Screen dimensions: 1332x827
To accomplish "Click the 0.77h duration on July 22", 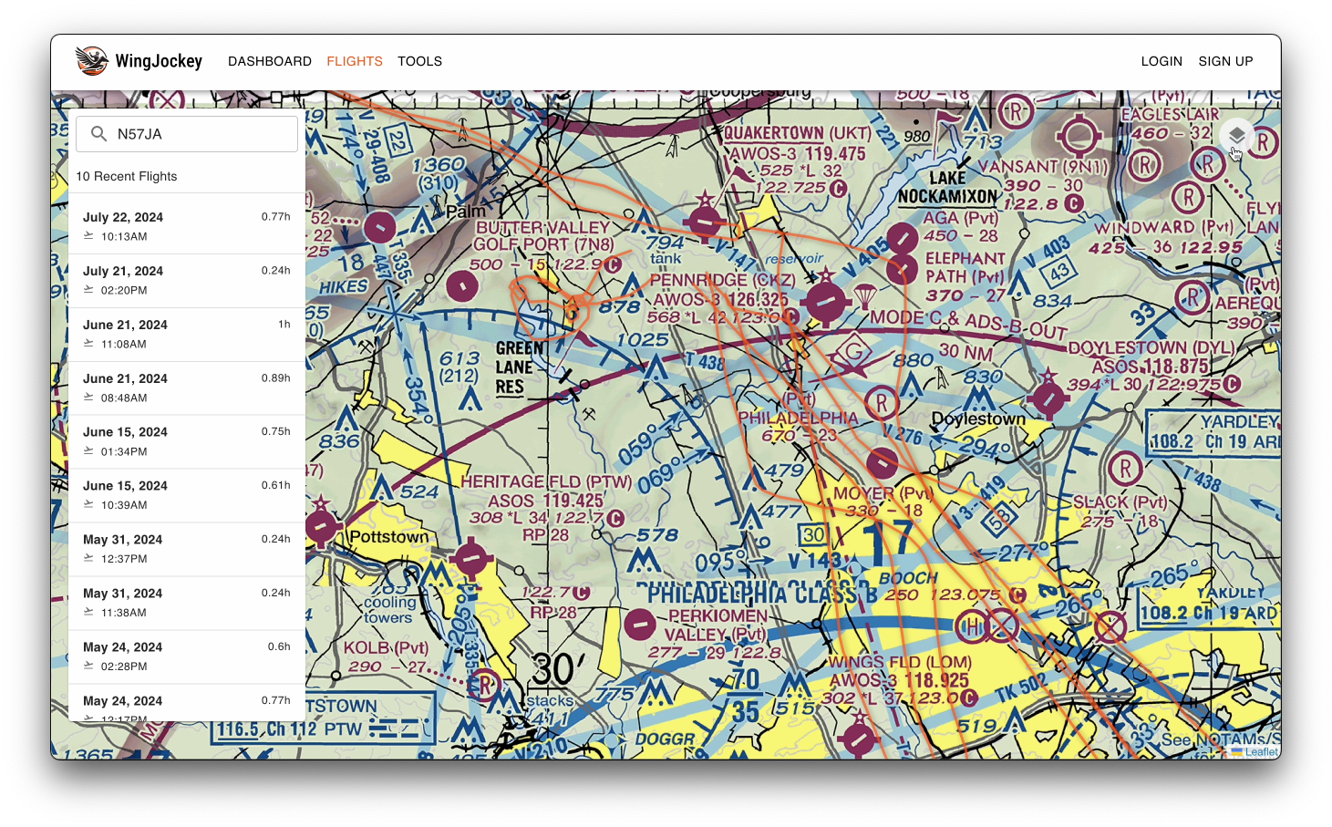I will click(x=275, y=217).
